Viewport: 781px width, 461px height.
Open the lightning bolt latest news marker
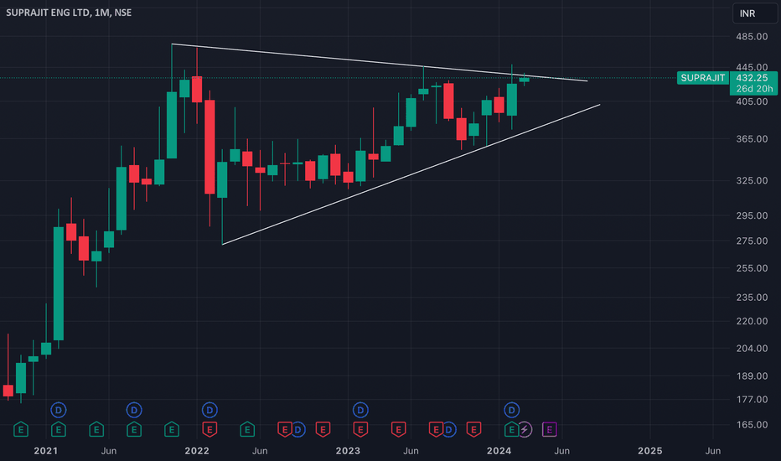tap(525, 429)
